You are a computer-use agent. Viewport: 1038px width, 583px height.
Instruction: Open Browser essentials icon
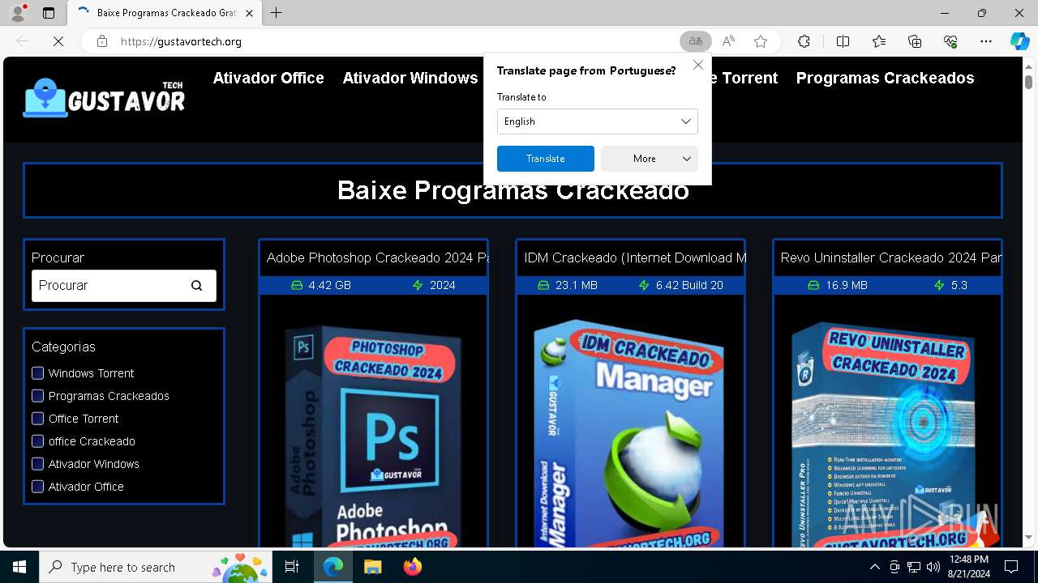(950, 41)
